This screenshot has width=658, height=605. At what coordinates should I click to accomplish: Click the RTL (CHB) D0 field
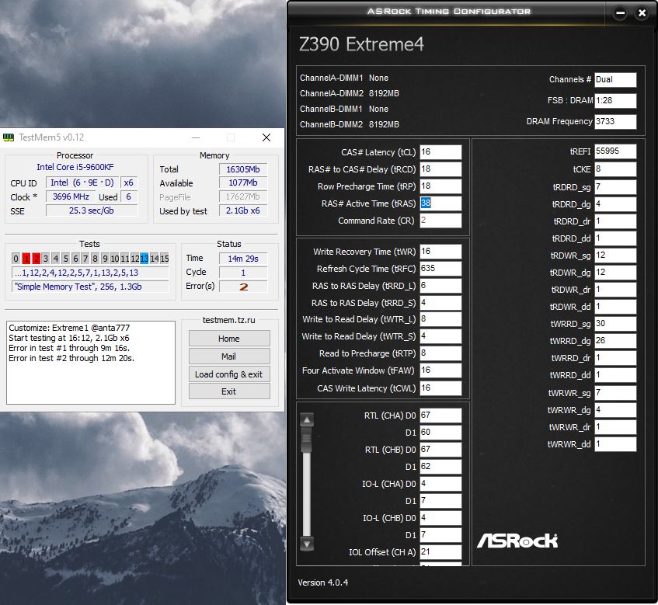(x=440, y=450)
